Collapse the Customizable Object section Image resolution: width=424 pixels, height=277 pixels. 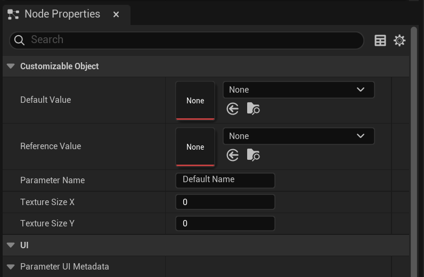[11, 66]
